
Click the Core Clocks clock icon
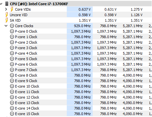coord(12,26)
